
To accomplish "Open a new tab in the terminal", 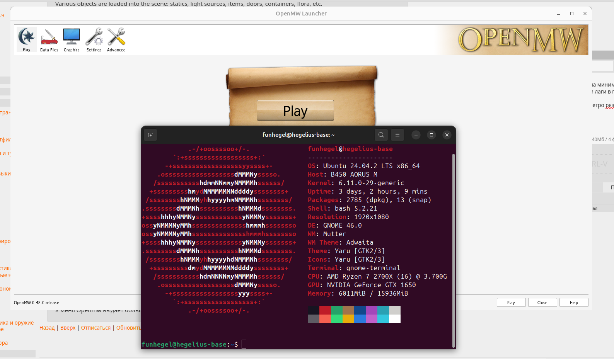I will tap(151, 135).
